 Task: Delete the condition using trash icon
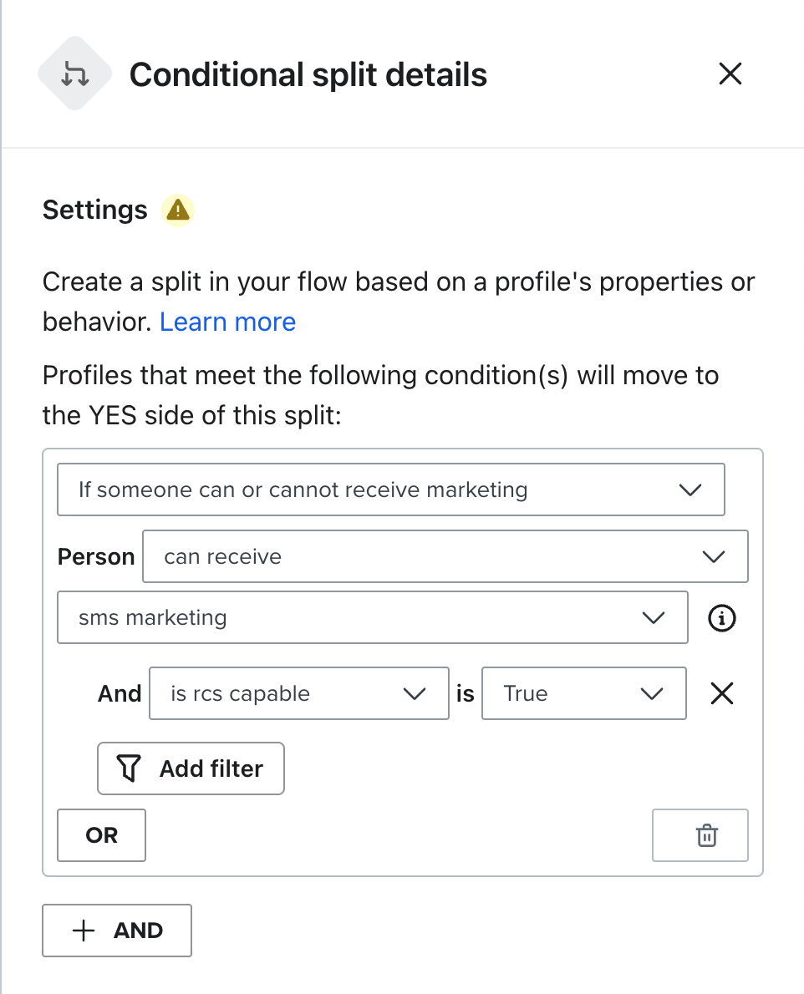(707, 835)
